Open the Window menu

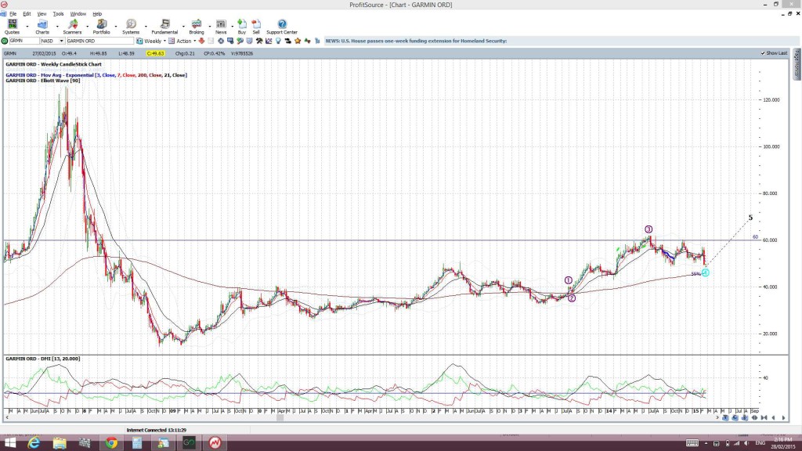click(78, 14)
